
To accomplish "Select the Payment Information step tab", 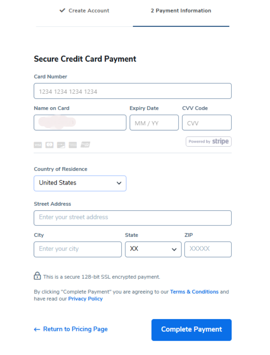I will tap(181, 11).
